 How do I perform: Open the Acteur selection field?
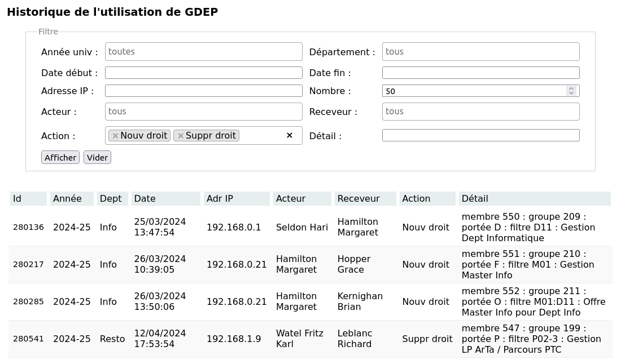click(x=204, y=112)
